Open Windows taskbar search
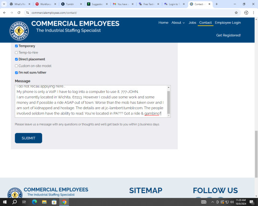 coord(14,202)
